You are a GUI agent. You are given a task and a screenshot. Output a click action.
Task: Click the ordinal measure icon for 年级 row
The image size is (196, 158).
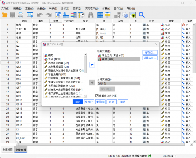coord(163,33)
